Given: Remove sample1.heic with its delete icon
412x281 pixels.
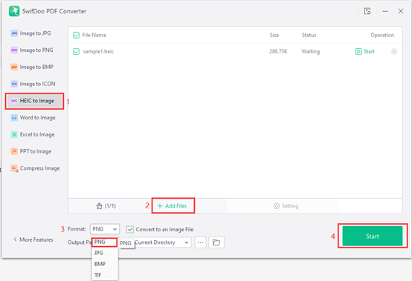Looking at the screenshot, I should click(x=394, y=51).
